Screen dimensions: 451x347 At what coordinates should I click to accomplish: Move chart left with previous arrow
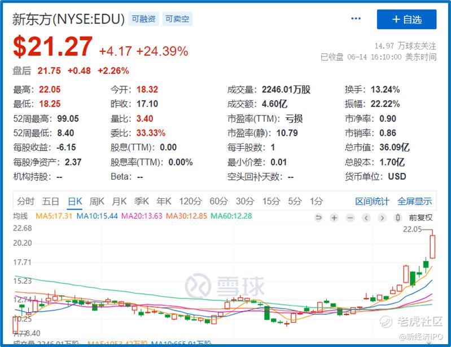point(366,217)
